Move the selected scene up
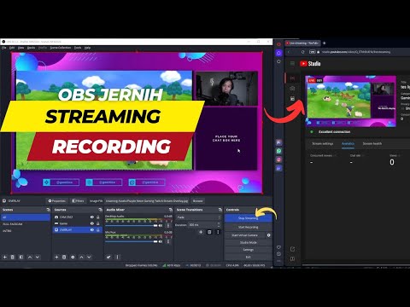This screenshot has height=307, width=410. [x=30, y=257]
